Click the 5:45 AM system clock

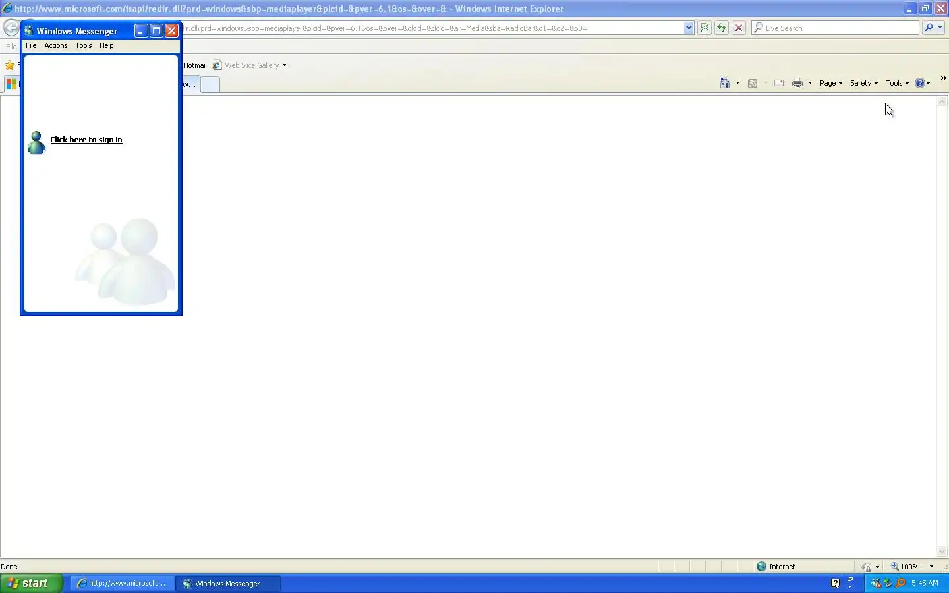925,583
